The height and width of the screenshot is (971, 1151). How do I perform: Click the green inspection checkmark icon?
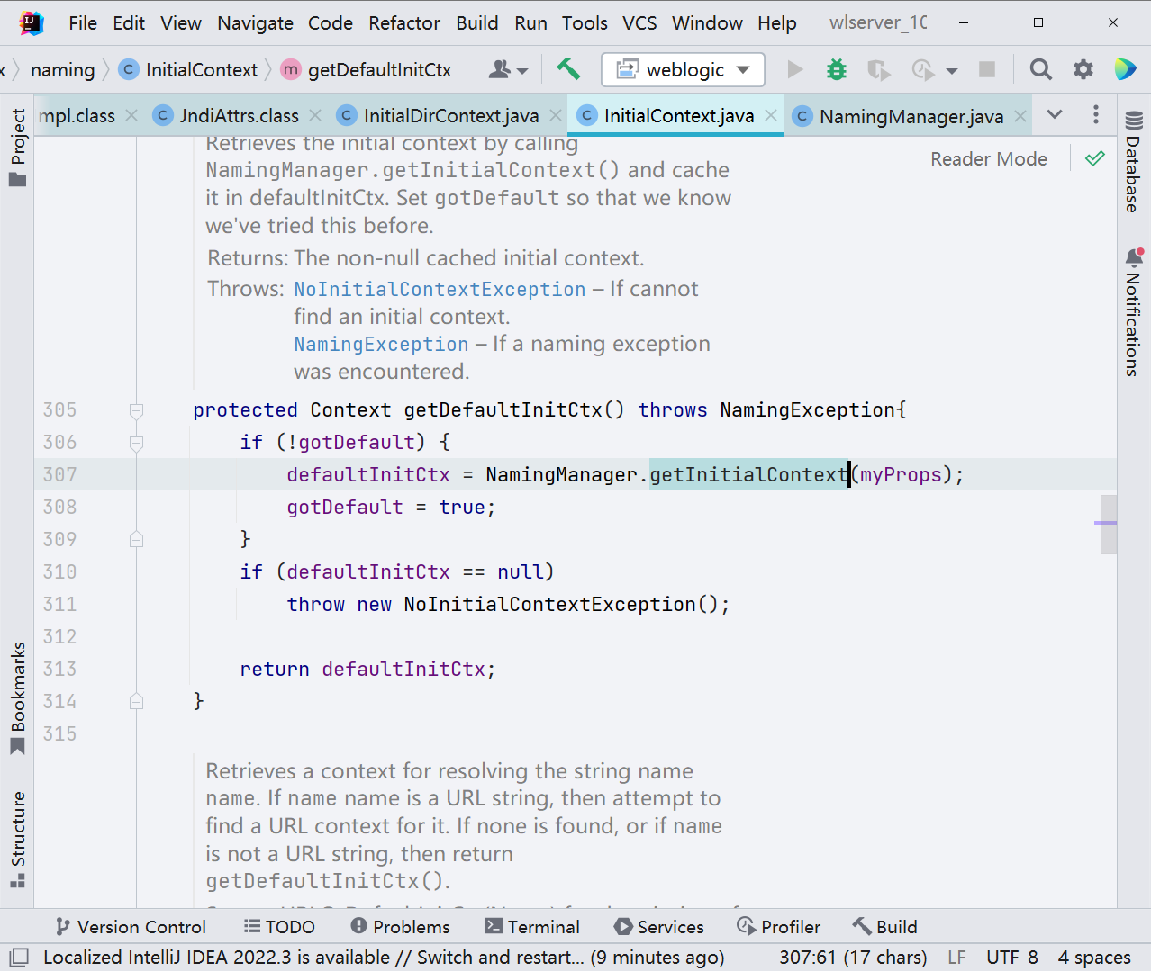tap(1095, 159)
